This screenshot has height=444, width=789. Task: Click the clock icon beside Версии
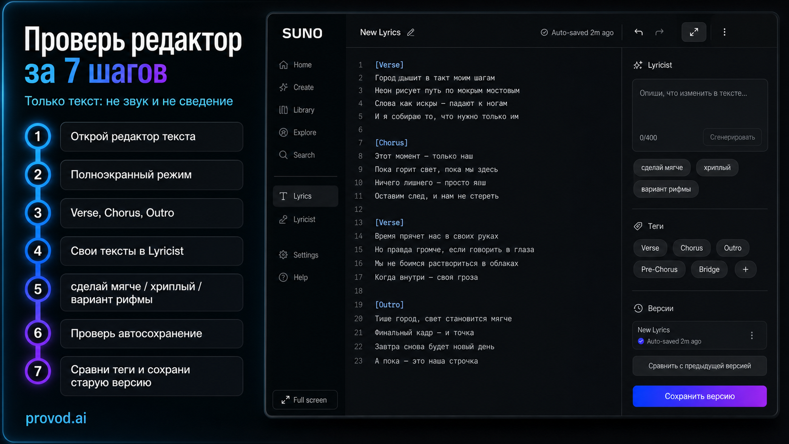point(638,308)
